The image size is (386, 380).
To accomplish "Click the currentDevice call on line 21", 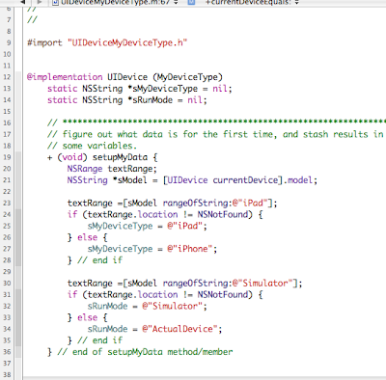I will 245,180.
